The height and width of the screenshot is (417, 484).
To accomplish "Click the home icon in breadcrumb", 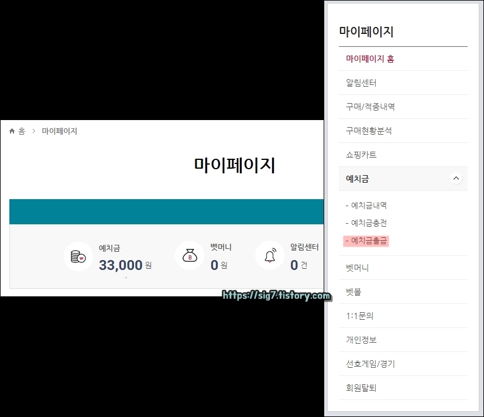I will [12, 131].
